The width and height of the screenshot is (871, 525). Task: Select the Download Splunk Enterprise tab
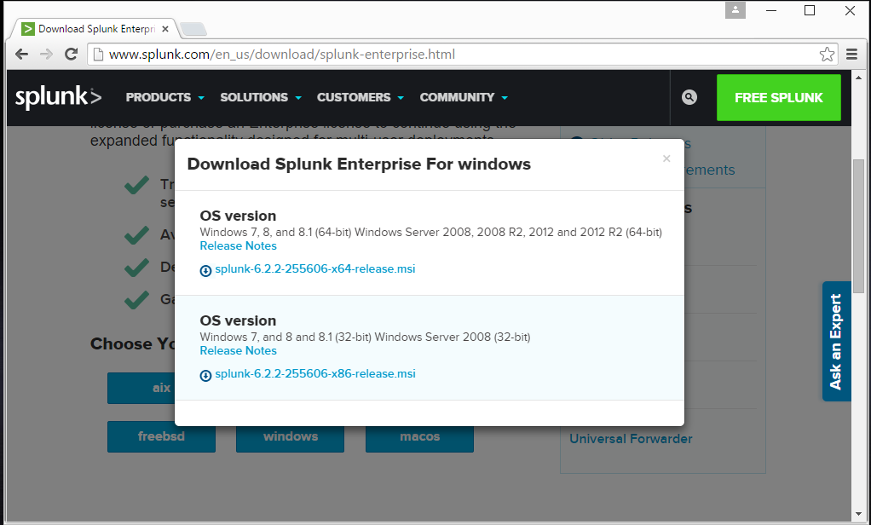(95, 29)
